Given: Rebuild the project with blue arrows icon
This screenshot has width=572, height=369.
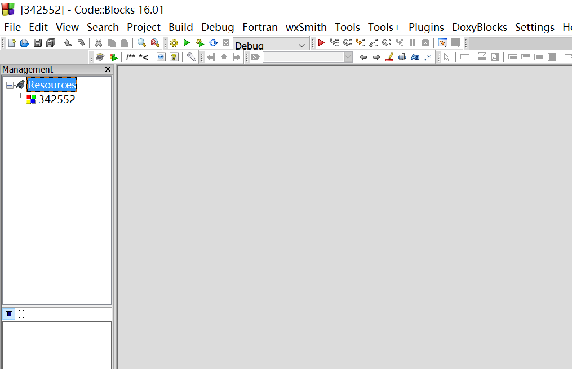Looking at the screenshot, I should (x=213, y=43).
